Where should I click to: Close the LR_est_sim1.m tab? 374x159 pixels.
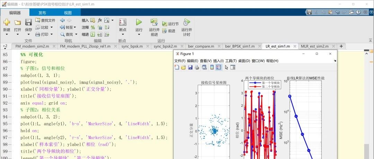click(x=295, y=46)
